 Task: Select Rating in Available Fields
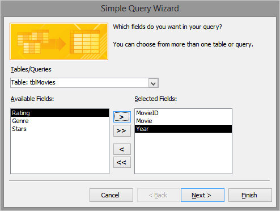tap(60, 113)
